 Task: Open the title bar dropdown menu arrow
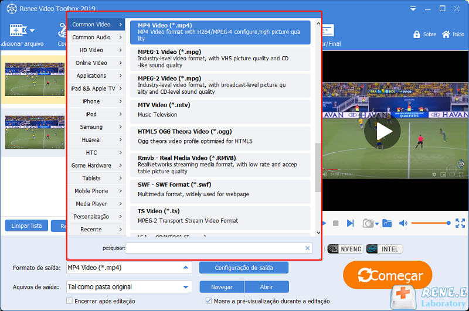413,9
